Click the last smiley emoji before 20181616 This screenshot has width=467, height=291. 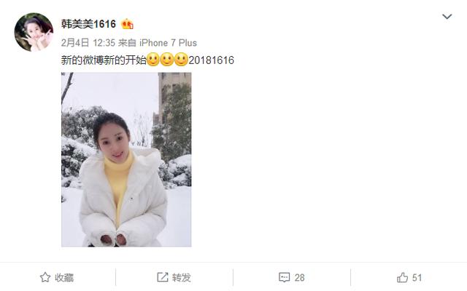coord(181,60)
